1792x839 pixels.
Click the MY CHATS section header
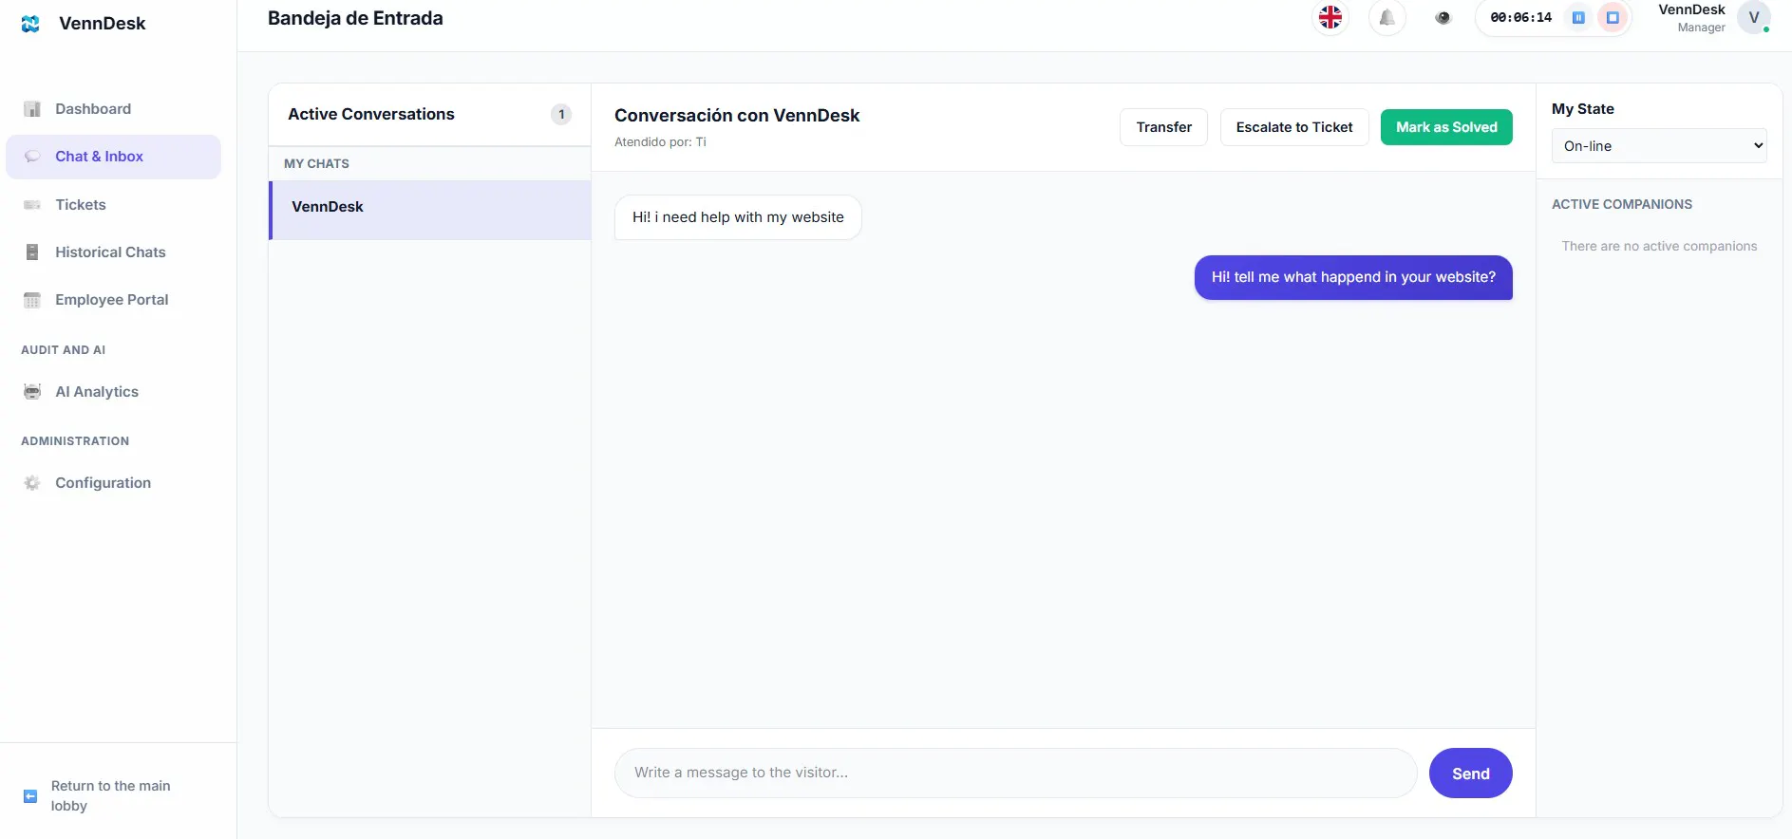[316, 163]
